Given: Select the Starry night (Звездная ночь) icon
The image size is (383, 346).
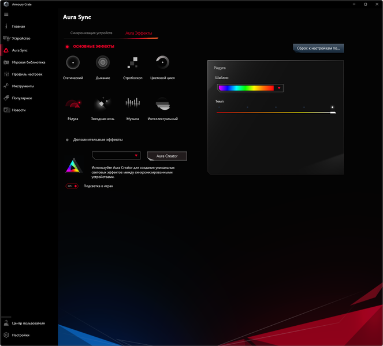Looking at the screenshot, I should point(103,103).
